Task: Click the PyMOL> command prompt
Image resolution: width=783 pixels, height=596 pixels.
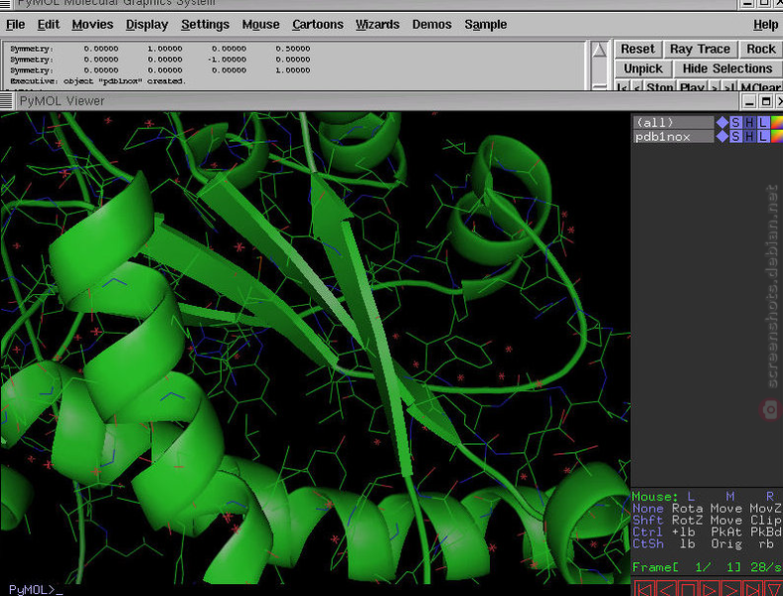Action: pyautogui.click(x=36, y=589)
